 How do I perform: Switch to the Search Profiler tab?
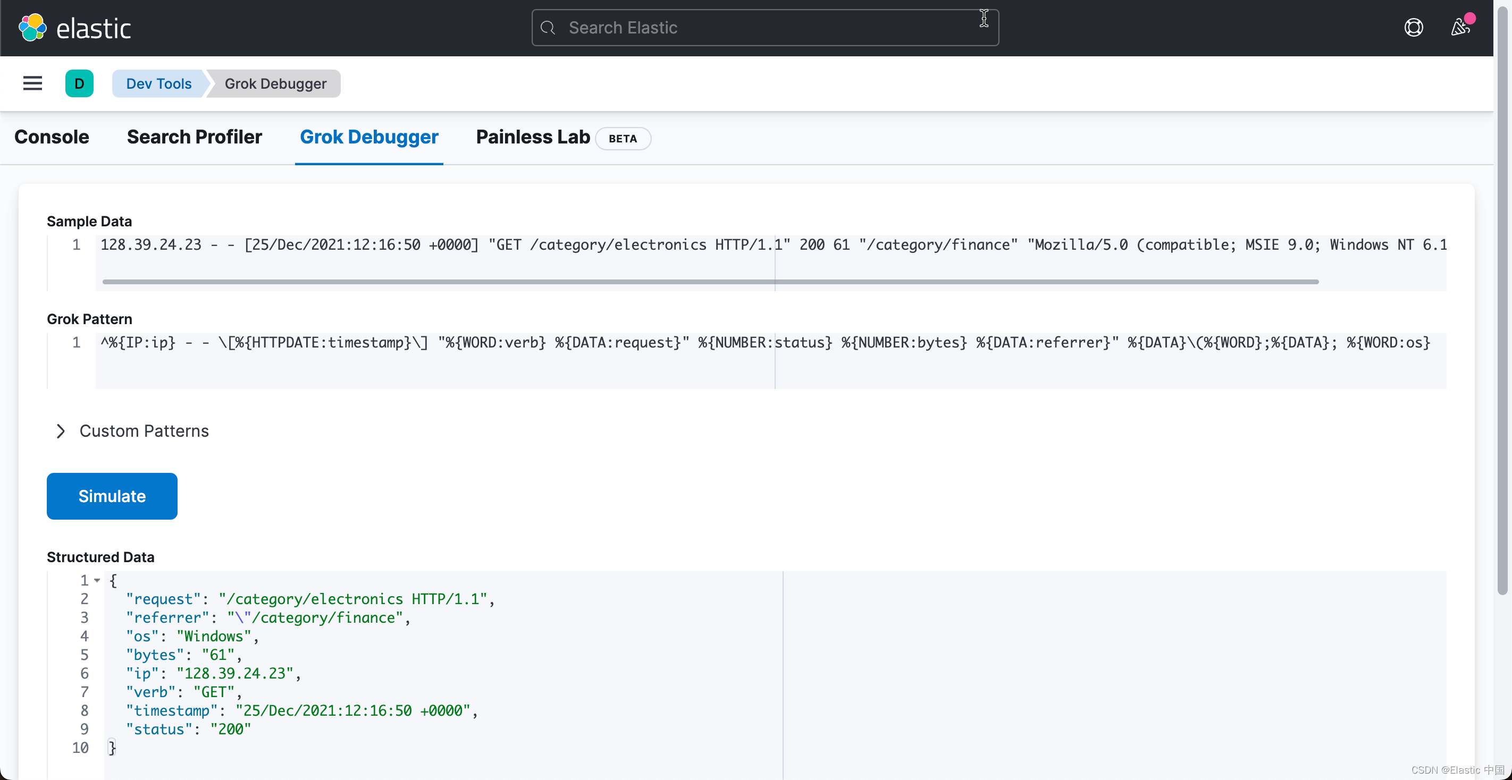tap(194, 137)
